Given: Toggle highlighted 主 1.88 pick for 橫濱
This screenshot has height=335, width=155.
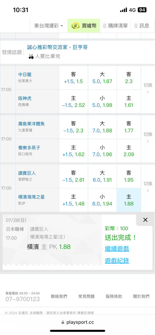Looking at the screenshot, I should pos(129,200).
